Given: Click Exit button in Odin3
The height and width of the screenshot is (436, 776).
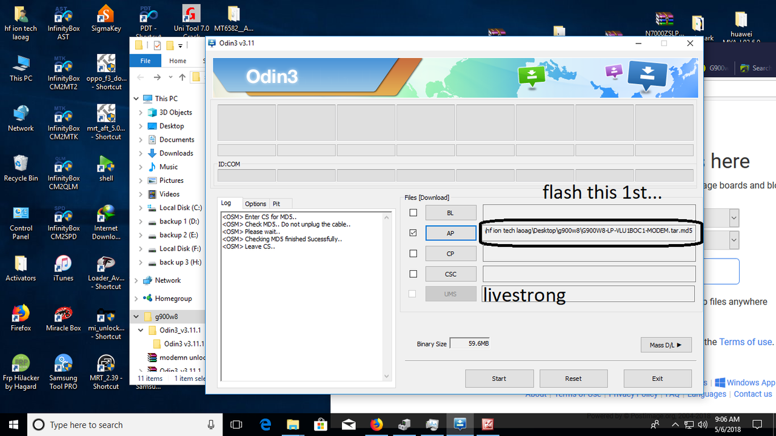Looking at the screenshot, I should click(657, 378).
